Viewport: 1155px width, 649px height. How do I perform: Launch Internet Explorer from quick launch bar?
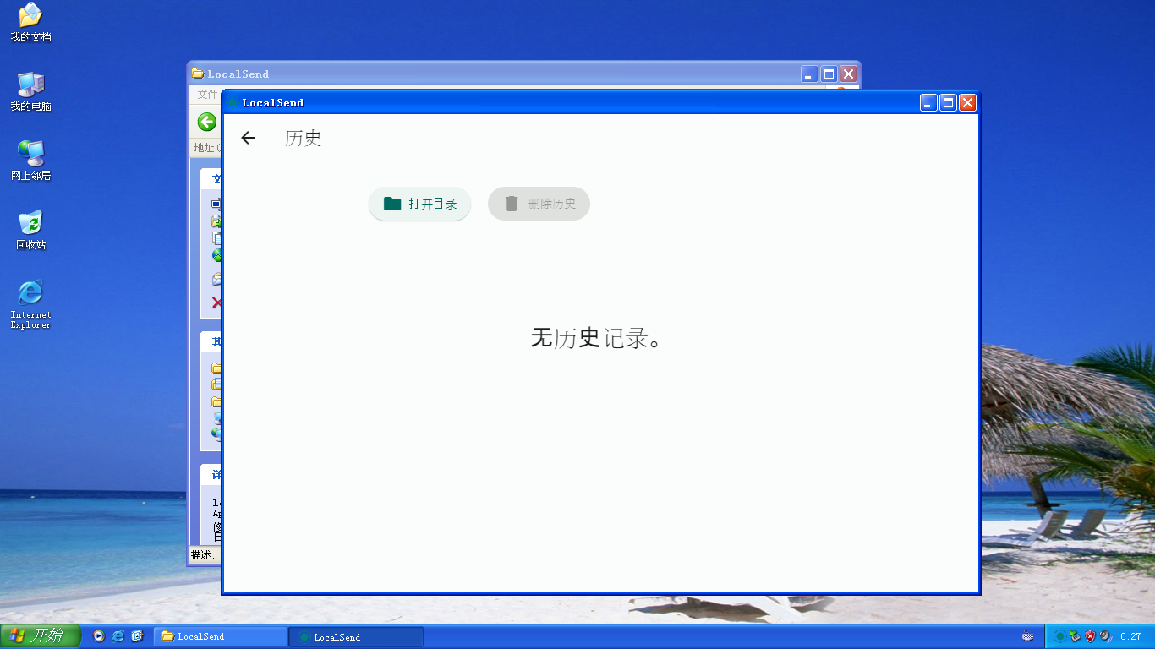click(118, 636)
